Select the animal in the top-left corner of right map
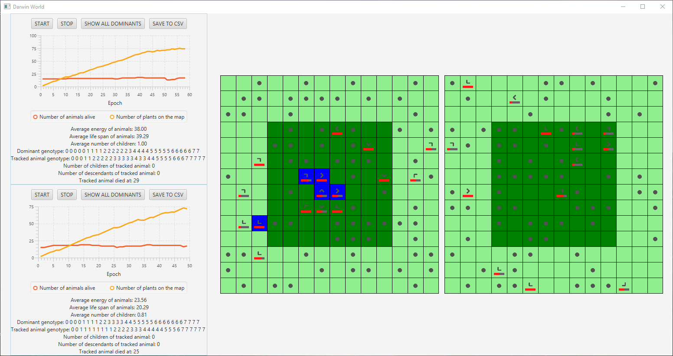The image size is (673, 356). tap(467, 82)
